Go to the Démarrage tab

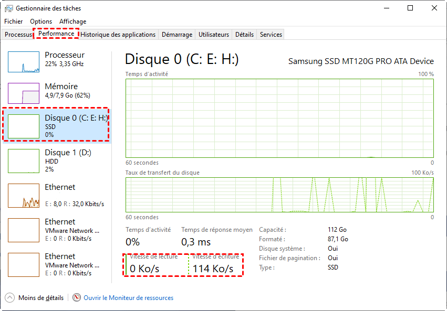(176, 35)
